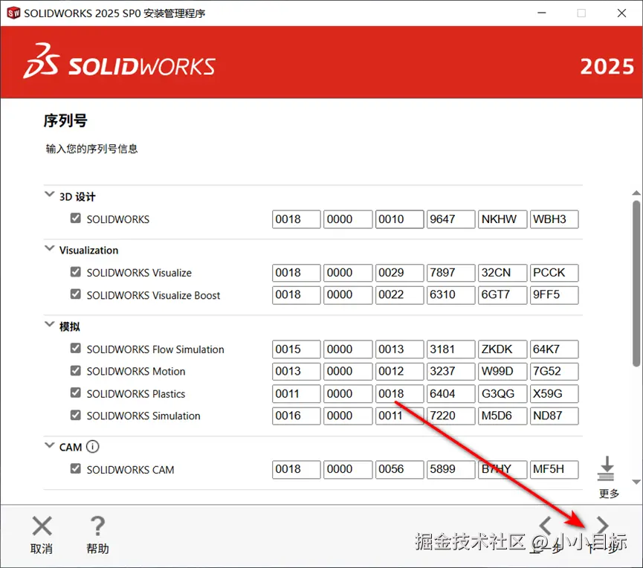Minimize the installer window
The height and width of the screenshot is (568, 643).
coord(542,13)
